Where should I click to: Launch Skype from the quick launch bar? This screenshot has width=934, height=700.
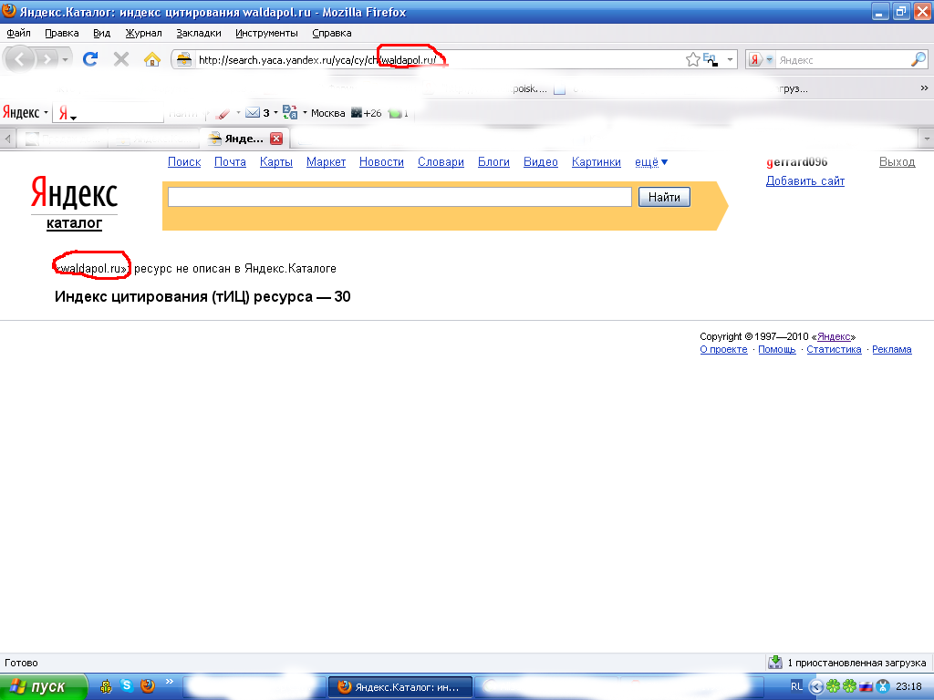click(127, 685)
